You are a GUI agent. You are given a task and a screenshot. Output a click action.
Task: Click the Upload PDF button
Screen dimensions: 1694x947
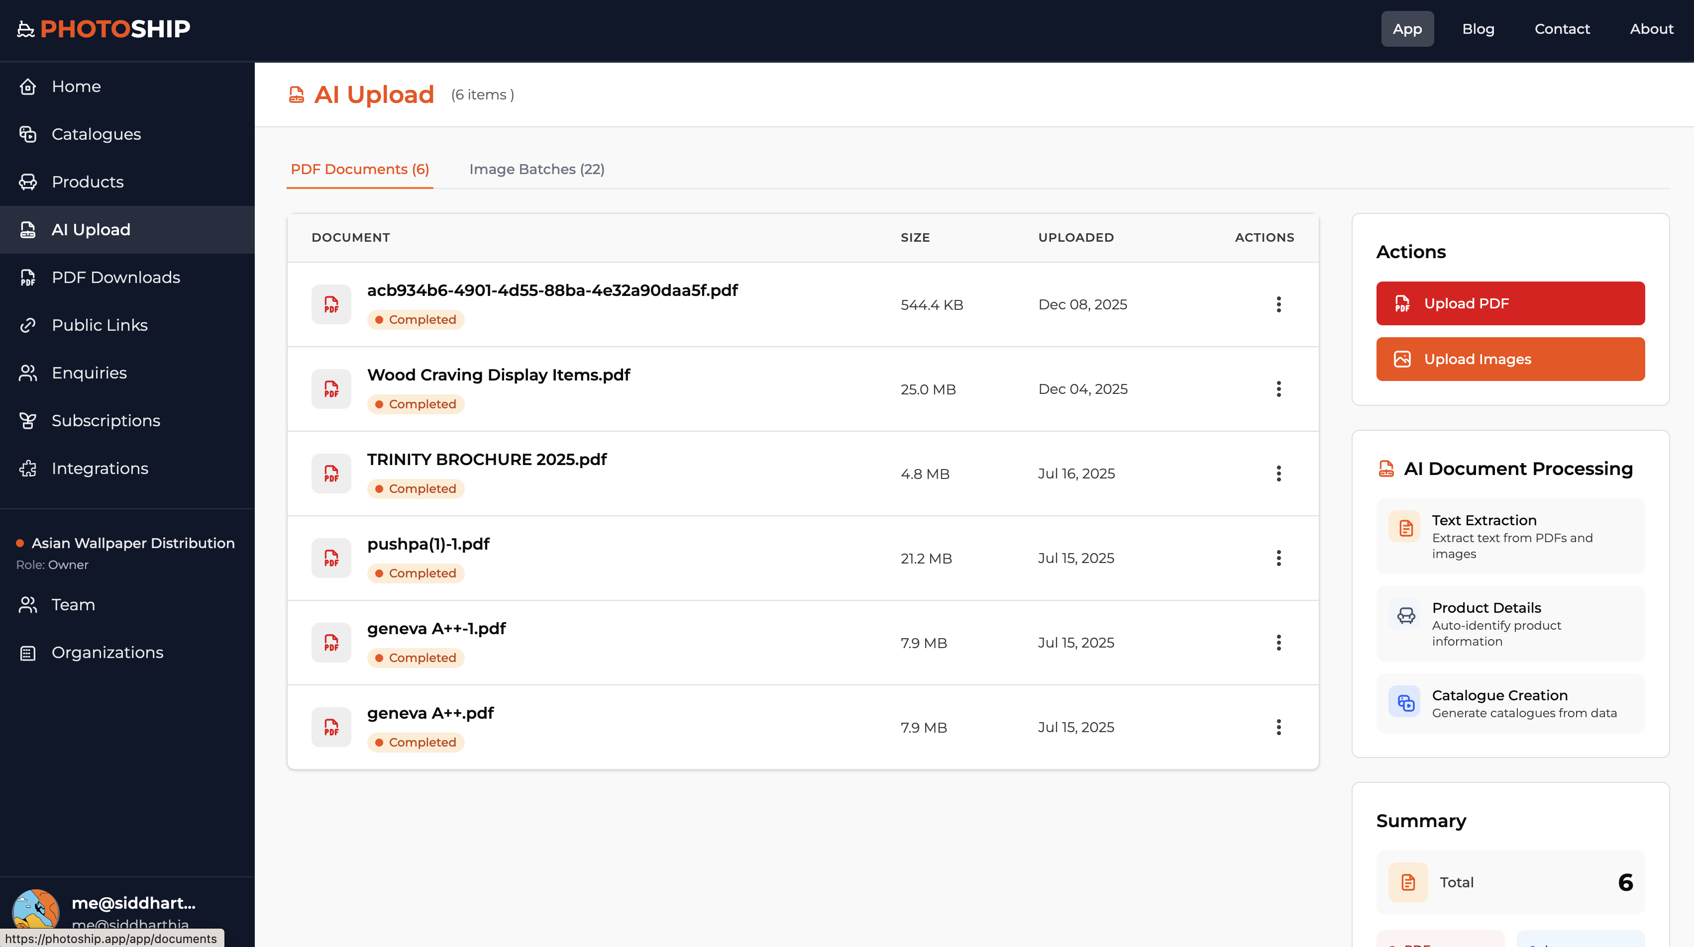pyautogui.click(x=1509, y=303)
